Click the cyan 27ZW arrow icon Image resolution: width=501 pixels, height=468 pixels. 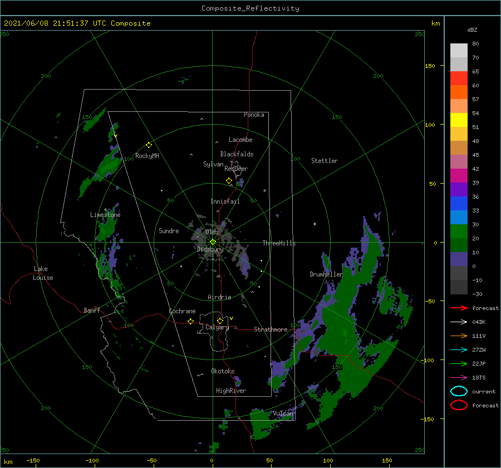click(x=459, y=350)
